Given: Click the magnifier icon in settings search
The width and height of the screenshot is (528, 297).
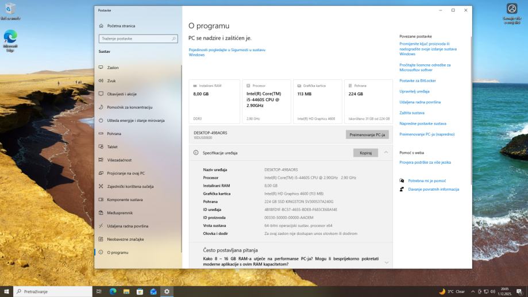Looking at the screenshot, I should 174,38.
